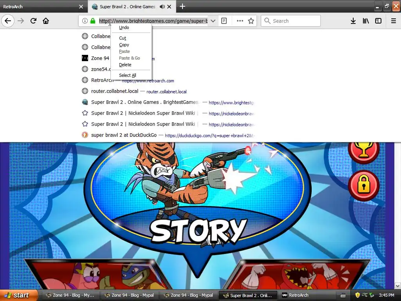Expand the address bar history dropdown

(213, 21)
